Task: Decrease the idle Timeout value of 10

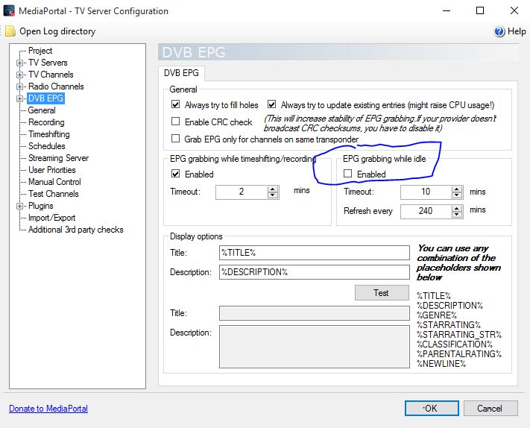Action: click(x=457, y=195)
